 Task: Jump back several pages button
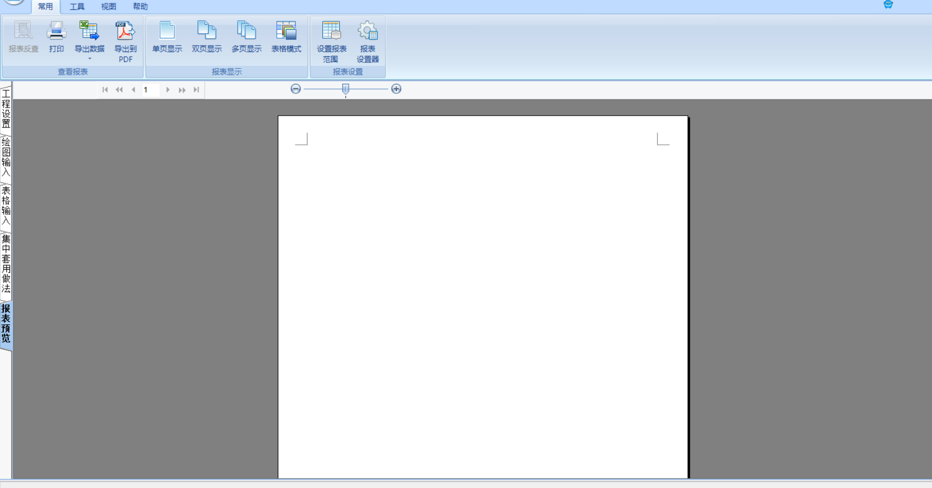click(119, 90)
